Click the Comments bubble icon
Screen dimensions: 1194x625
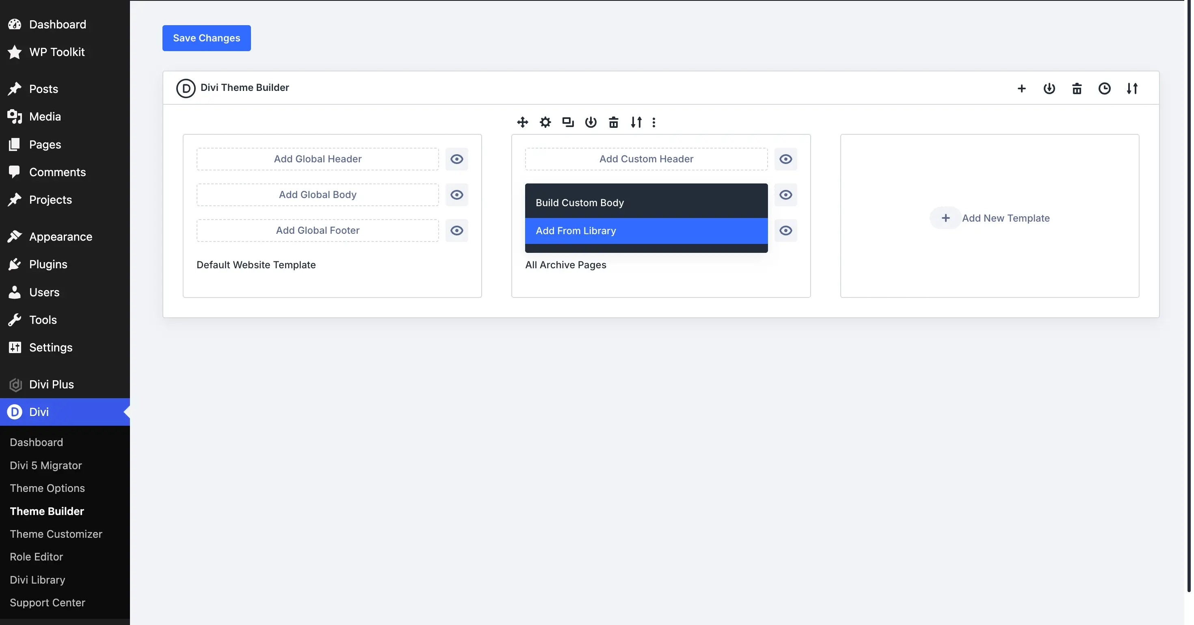[14, 172]
